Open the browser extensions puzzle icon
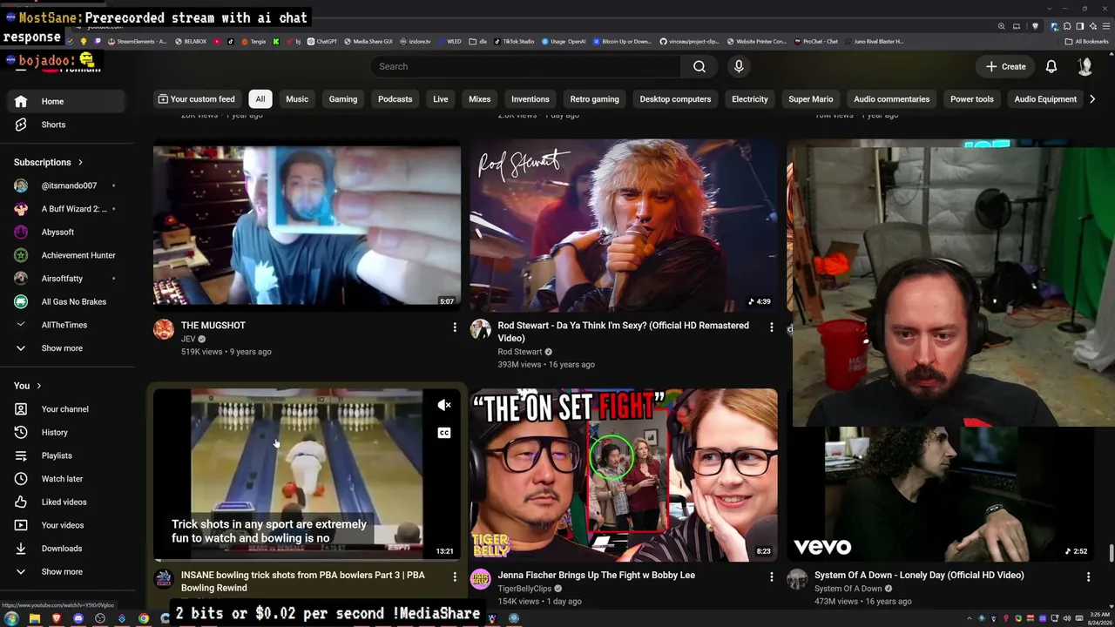This screenshot has width=1115, height=627. (x=1067, y=26)
